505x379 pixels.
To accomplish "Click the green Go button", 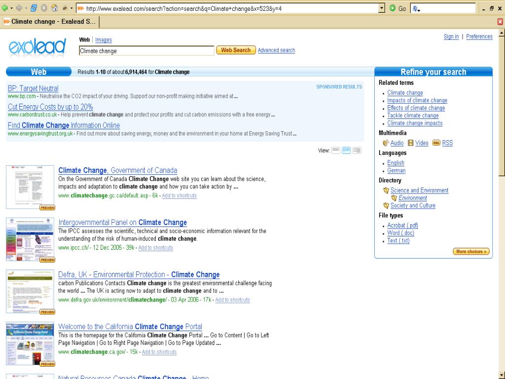I will click(x=398, y=8).
